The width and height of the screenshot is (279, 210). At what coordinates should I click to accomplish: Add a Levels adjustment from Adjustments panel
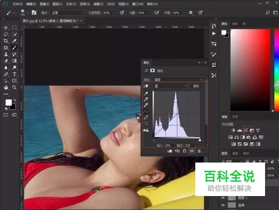(x=239, y=130)
